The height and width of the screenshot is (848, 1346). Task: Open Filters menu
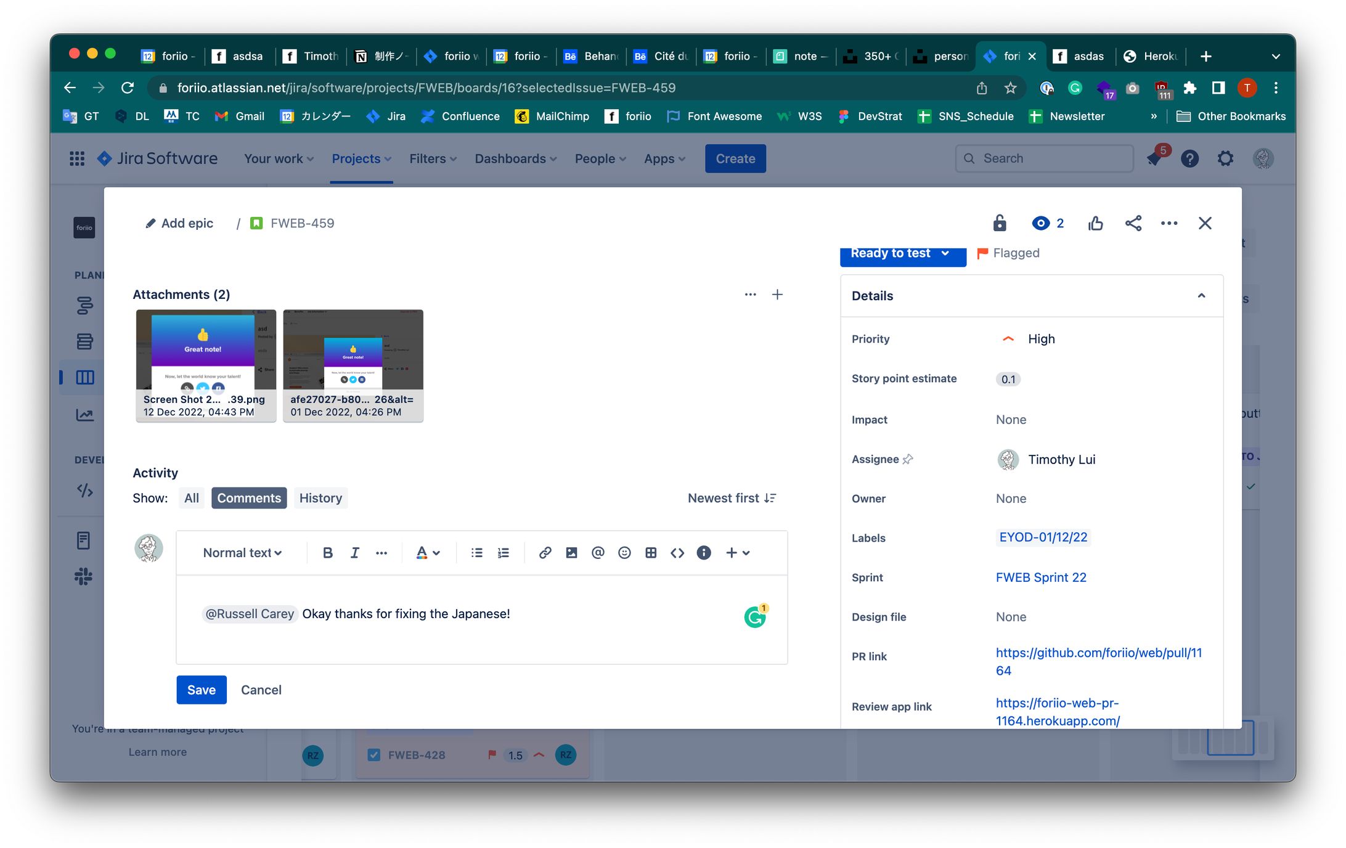pyautogui.click(x=433, y=158)
